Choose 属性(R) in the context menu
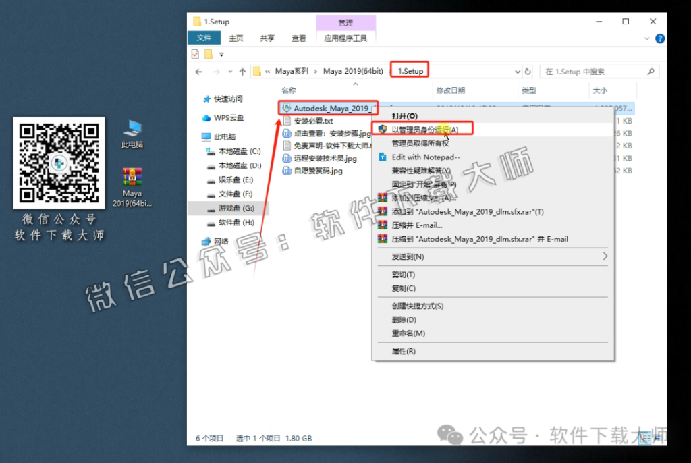 point(404,351)
